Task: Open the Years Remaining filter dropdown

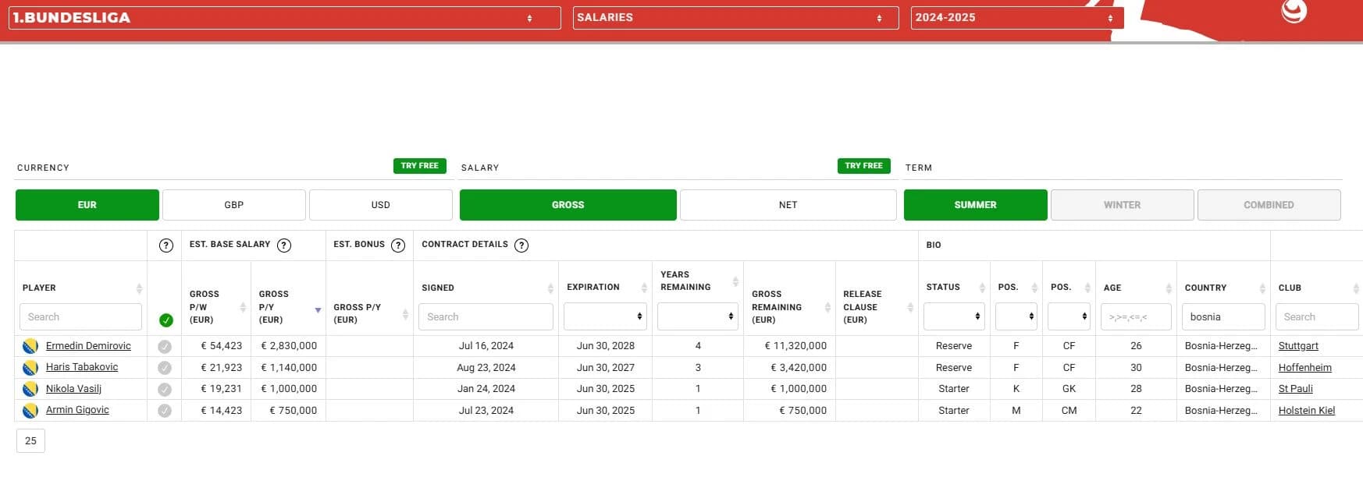Action: tap(698, 317)
